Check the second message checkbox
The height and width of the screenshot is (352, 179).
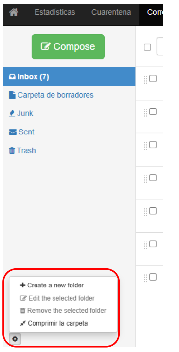point(153,111)
